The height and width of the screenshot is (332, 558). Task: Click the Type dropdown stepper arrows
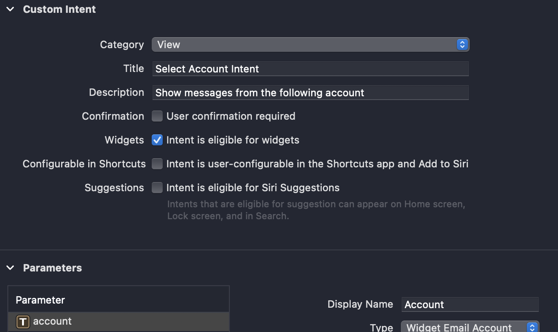[532, 327]
